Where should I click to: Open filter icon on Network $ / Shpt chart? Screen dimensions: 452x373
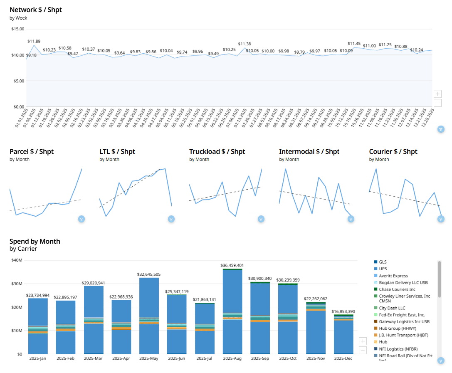point(441,129)
